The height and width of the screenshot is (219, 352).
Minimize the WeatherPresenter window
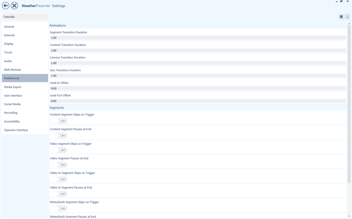pos(336,2)
